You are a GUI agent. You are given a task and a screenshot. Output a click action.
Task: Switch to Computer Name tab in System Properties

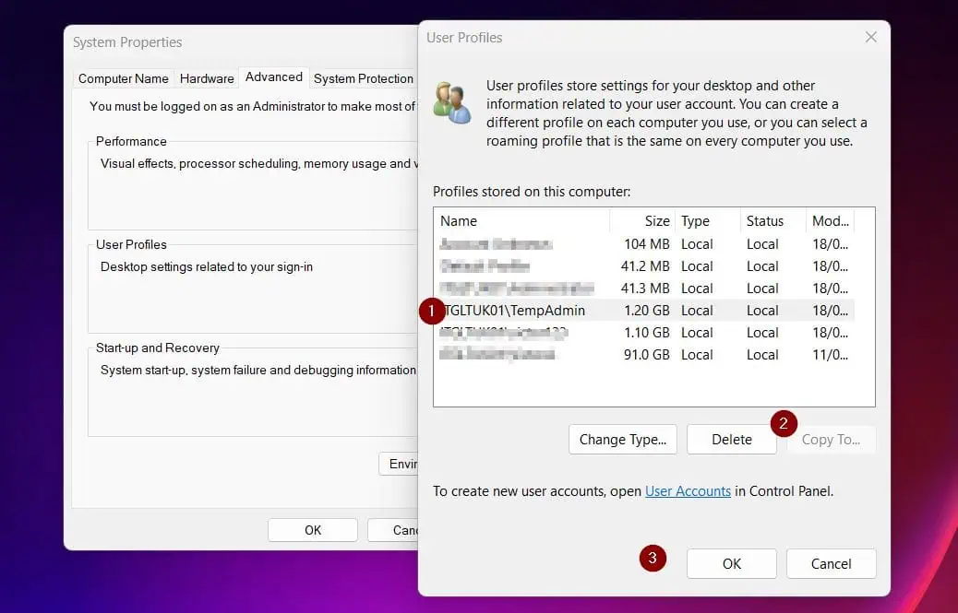124,78
